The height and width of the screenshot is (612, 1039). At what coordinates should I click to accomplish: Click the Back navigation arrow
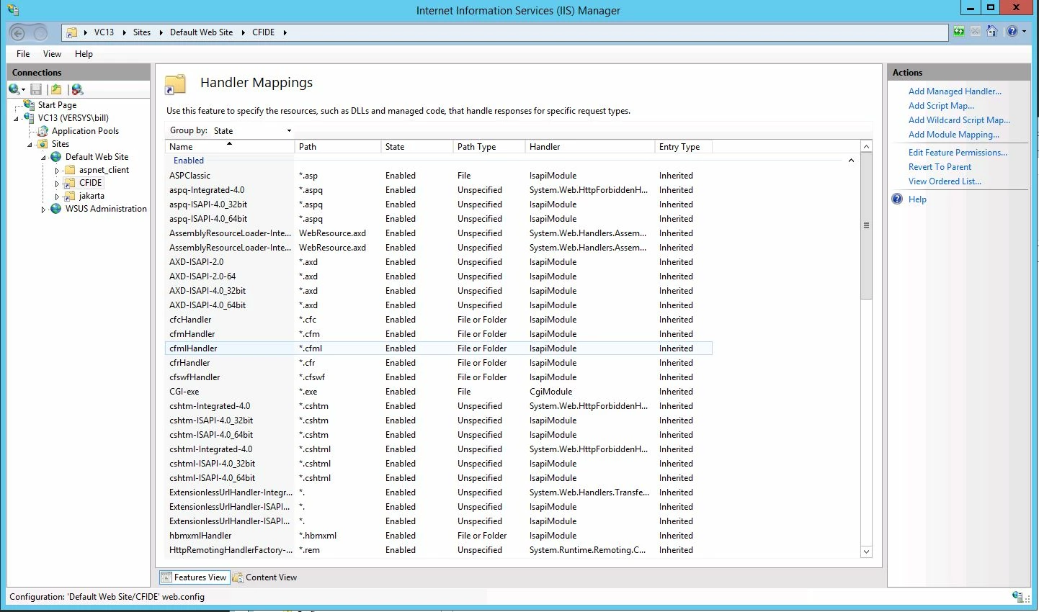click(18, 32)
